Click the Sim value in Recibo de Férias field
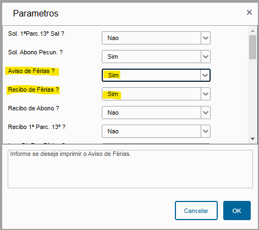259x230 pixels. [x=113, y=94]
